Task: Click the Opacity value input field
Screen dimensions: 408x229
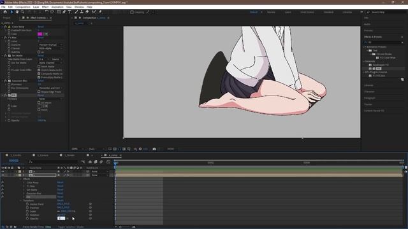Action: (61, 219)
